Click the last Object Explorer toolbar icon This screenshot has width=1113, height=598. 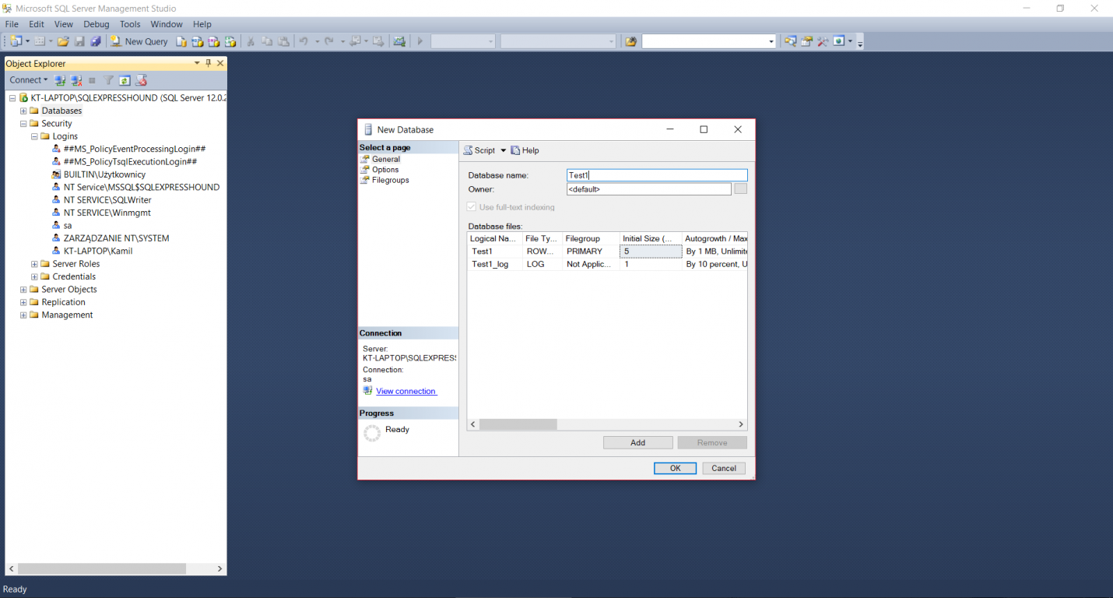coord(141,80)
